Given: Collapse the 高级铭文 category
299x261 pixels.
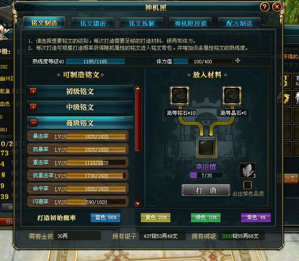Looking at the screenshot, I should (34, 123).
